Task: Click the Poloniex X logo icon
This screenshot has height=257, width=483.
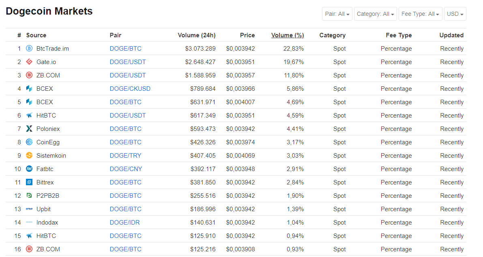Action: pyautogui.click(x=29, y=128)
